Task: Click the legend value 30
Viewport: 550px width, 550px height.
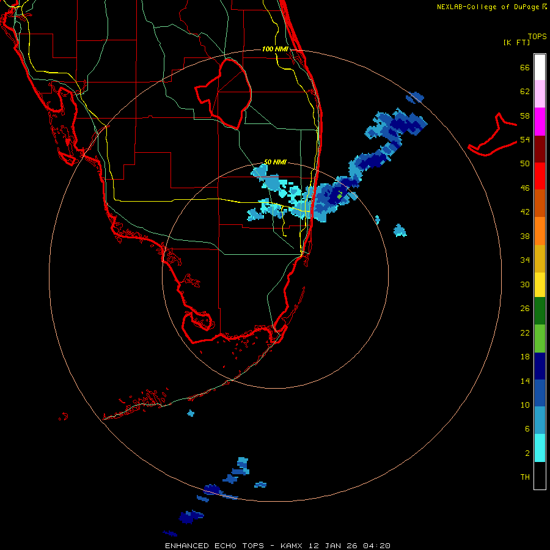Action: click(525, 284)
